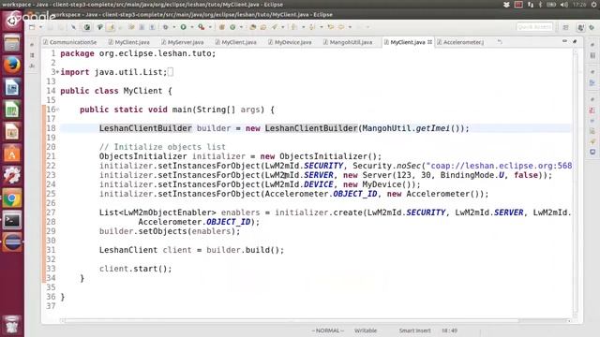This screenshot has width=600, height=337.
Task: Click the Next Annotation toolbar icon
Action: click(x=293, y=27)
